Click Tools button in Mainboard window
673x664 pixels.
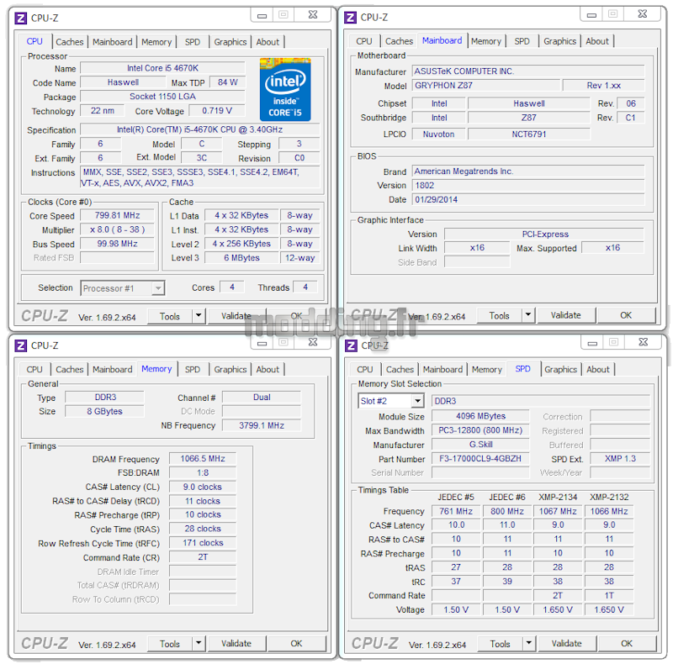tap(500, 315)
